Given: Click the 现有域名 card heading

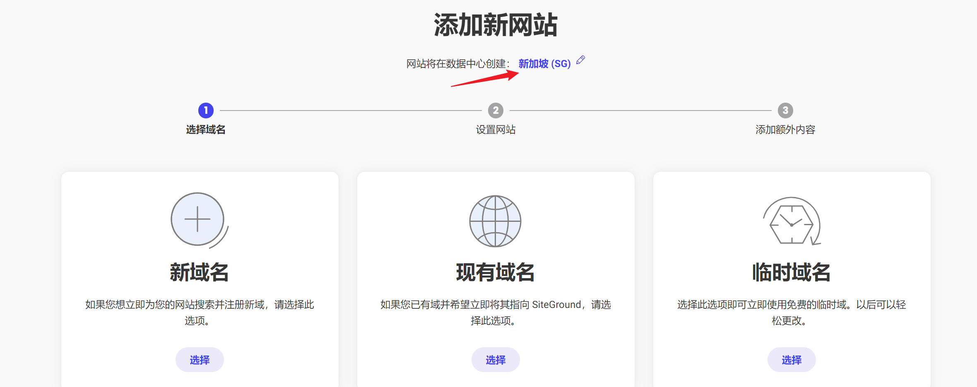Looking at the screenshot, I should [495, 272].
